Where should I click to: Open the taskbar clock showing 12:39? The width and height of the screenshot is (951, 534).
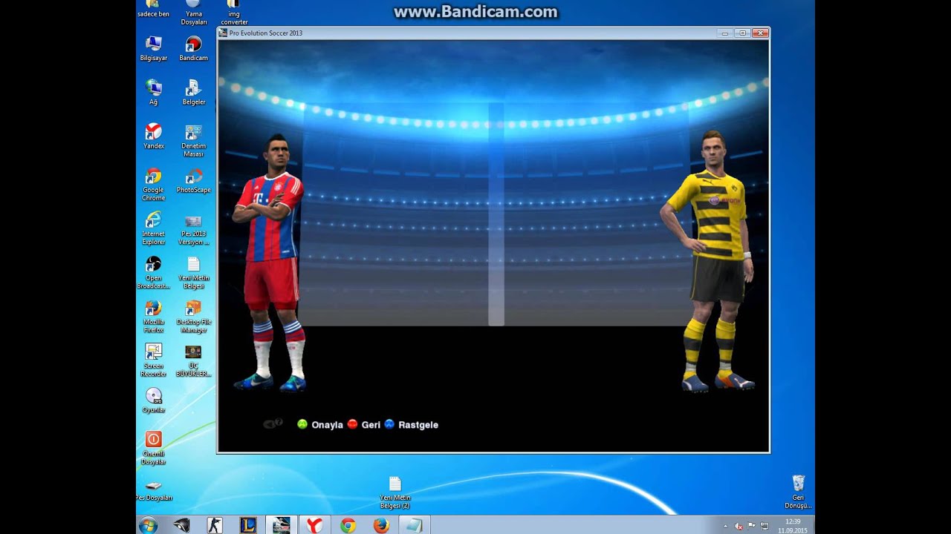[793, 526]
